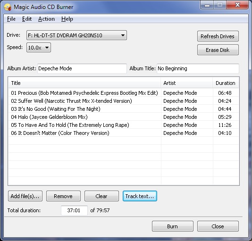Click the Erase Disk button
The image size is (252, 241).
tap(218, 50)
